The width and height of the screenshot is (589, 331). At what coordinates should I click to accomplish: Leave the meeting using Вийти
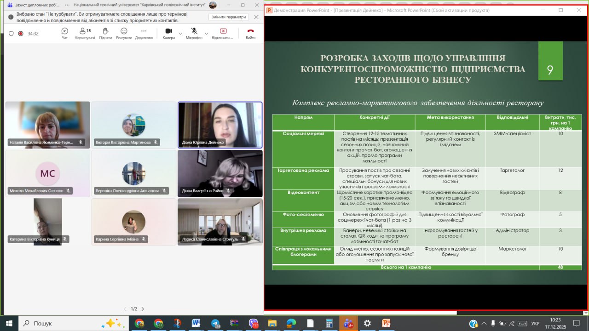point(250,33)
